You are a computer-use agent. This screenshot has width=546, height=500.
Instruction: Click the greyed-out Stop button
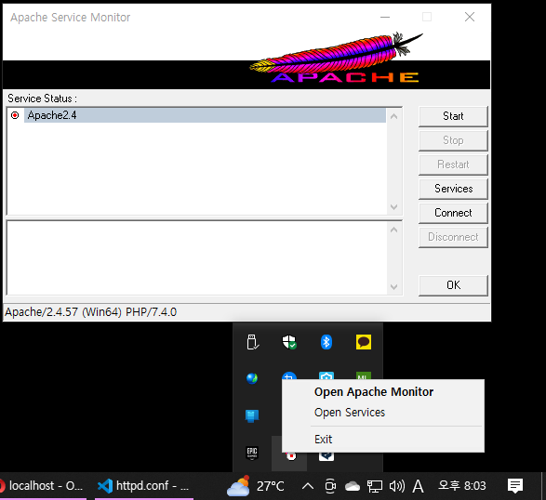(x=453, y=140)
